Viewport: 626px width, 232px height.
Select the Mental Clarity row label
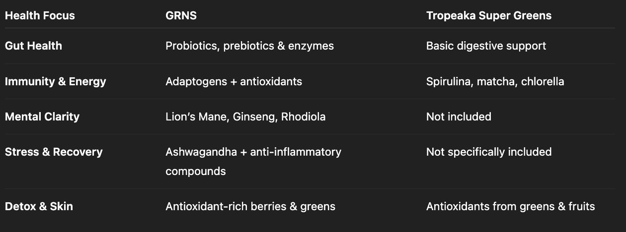[42, 116]
